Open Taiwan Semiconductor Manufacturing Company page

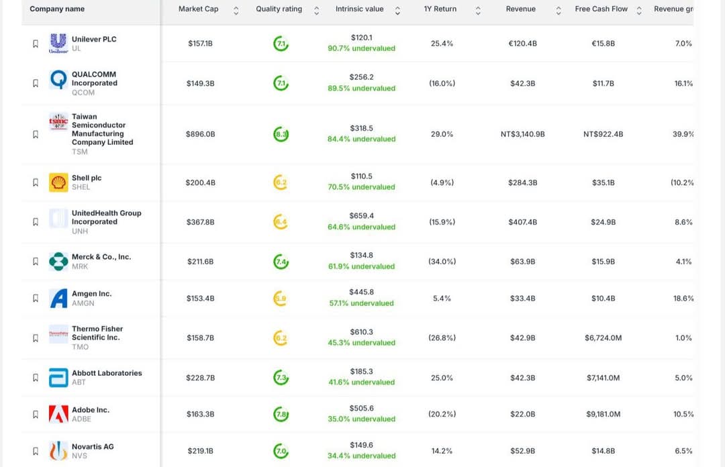pos(102,129)
